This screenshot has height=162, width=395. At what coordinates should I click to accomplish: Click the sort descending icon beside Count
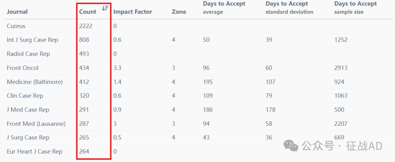(105, 8)
